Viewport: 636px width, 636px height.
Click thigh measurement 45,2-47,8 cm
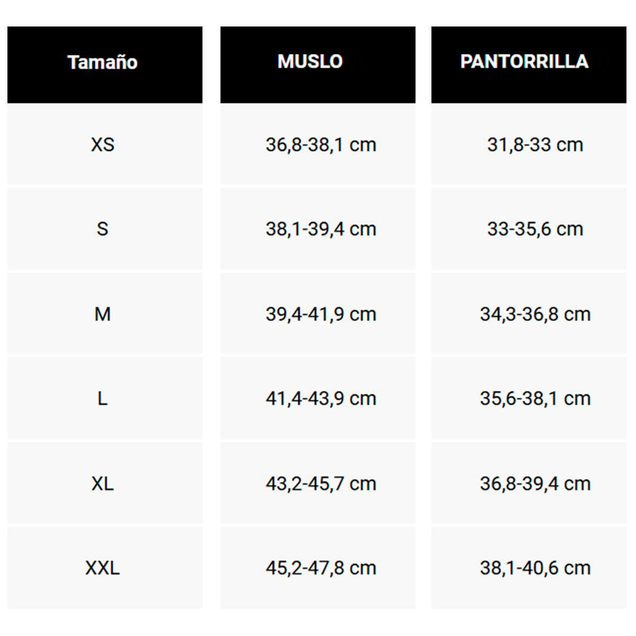tap(321, 568)
